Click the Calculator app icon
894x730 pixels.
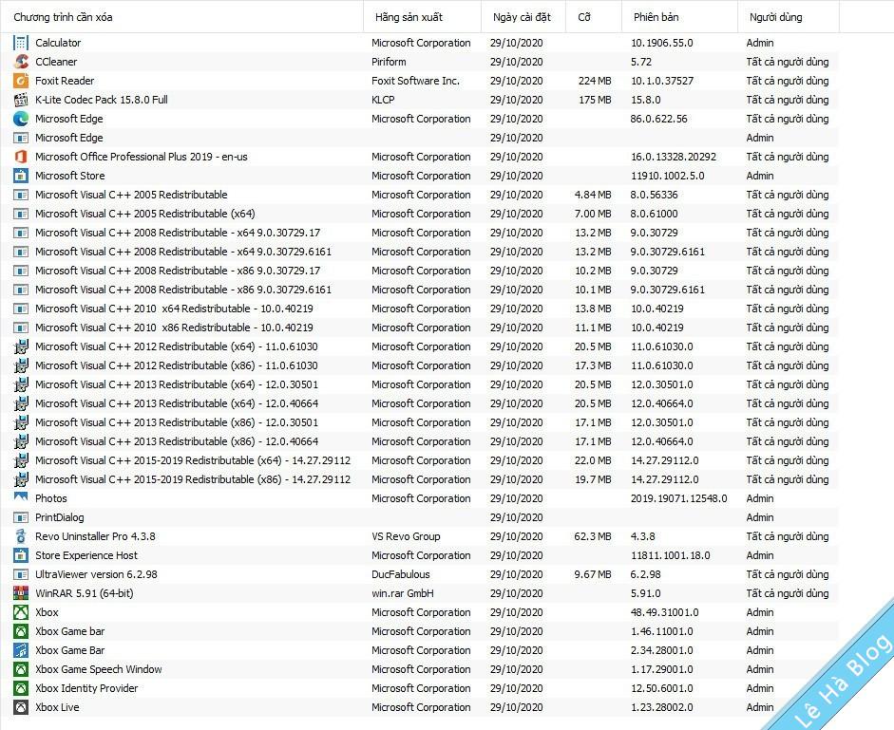(21, 43)
